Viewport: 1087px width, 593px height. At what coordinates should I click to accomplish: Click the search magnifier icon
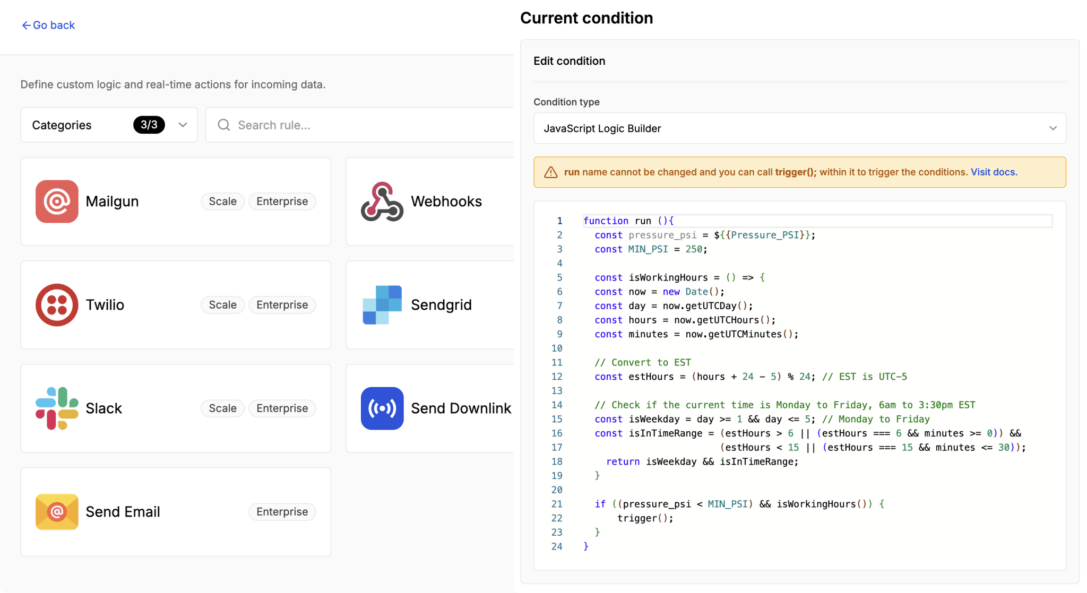point(224,125)
